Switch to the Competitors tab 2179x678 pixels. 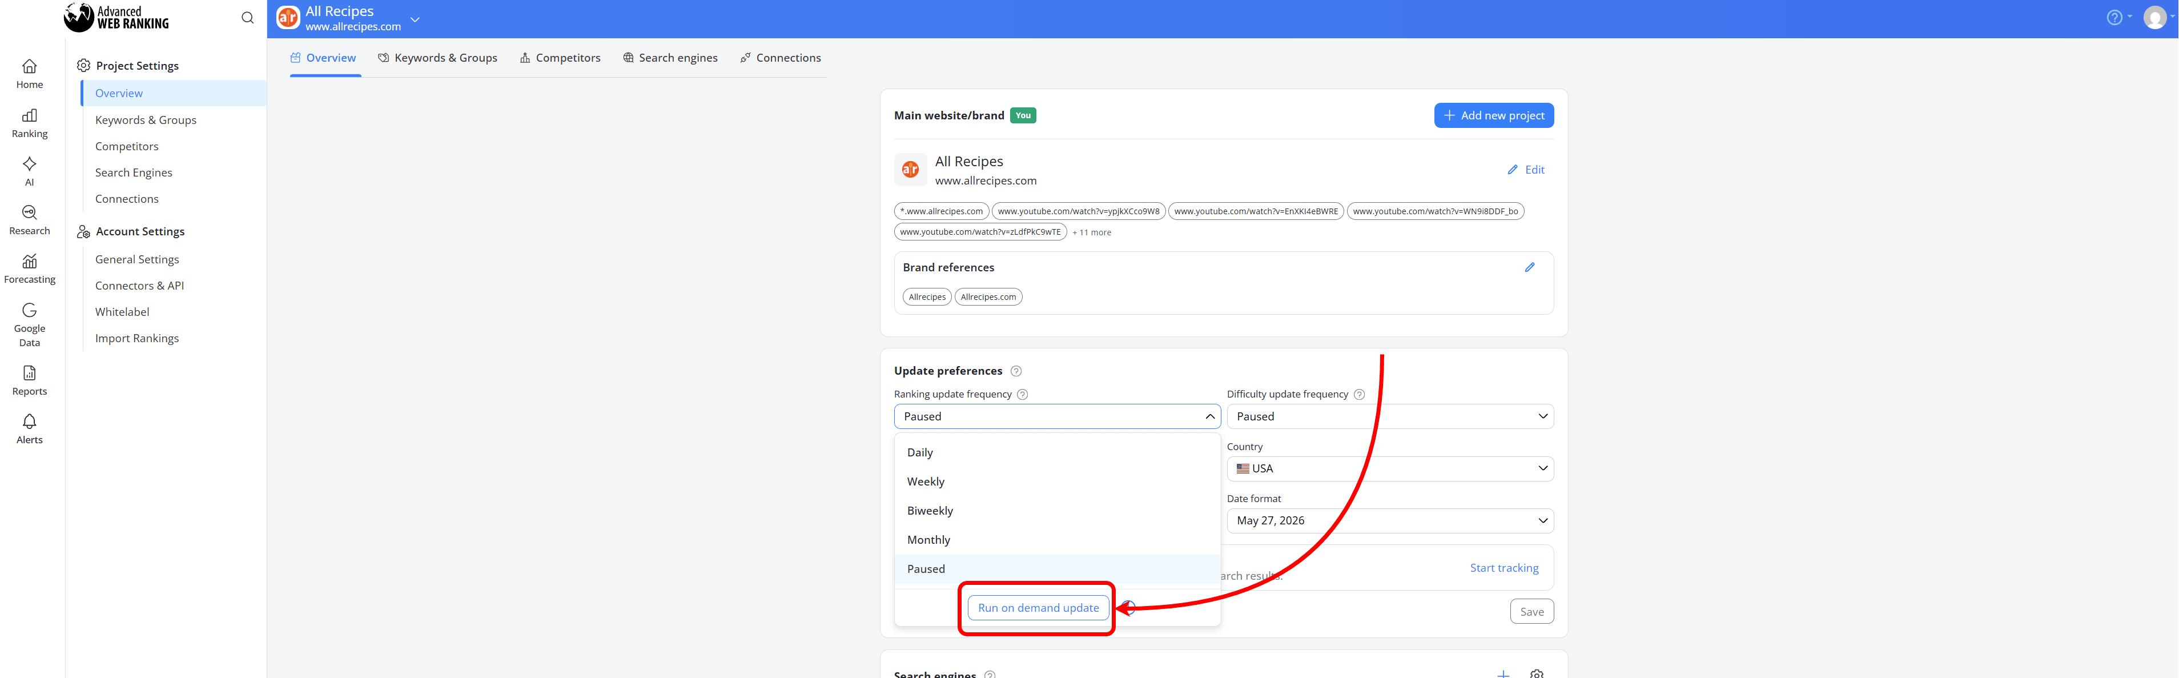(560, 58)
